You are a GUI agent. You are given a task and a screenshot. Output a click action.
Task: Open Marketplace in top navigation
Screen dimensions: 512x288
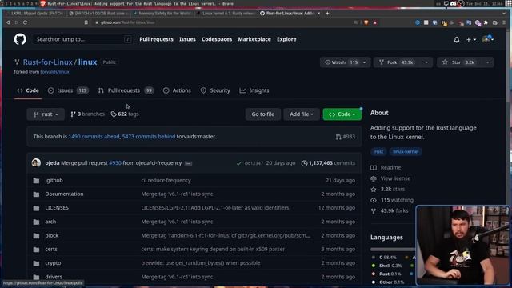[x=254, y=39]
